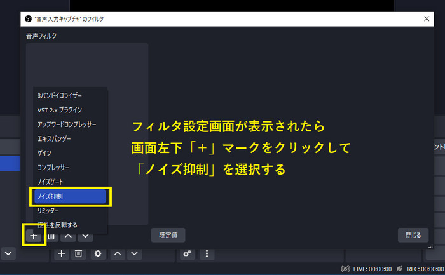Move source down in lower toolbar

(134, 254)
